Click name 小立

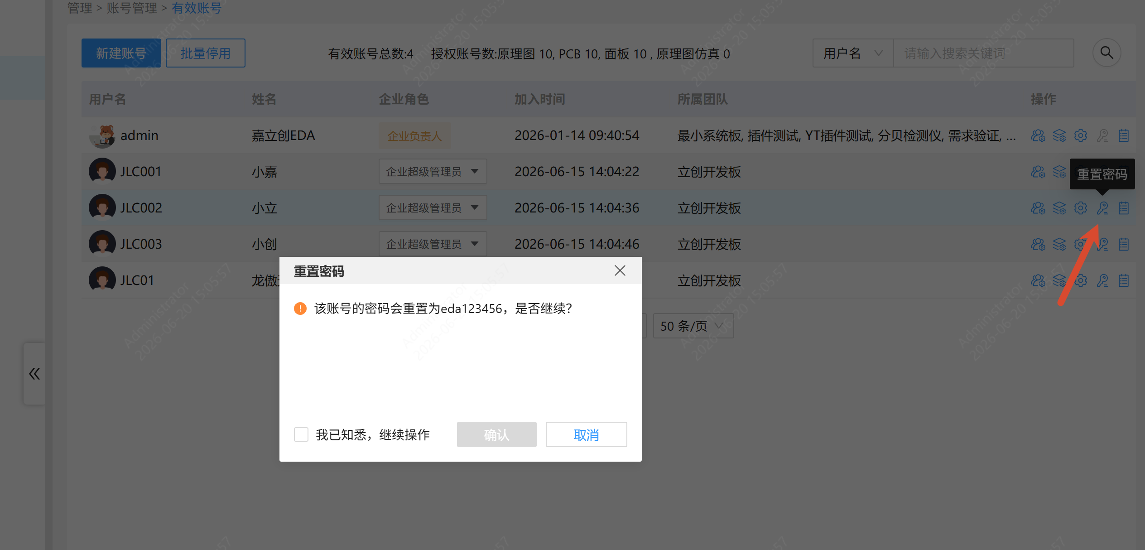(x=264, y=208)
